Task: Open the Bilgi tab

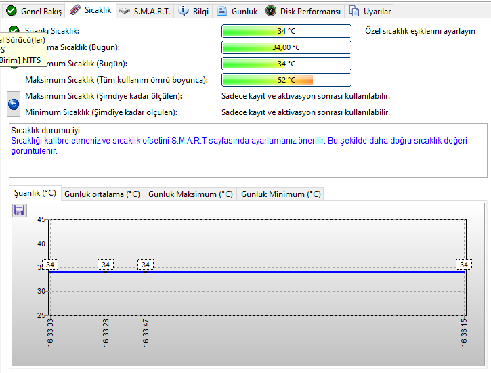Action: [193, 12]
